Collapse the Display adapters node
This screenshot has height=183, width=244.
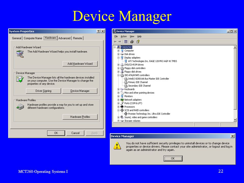point(118,58)
